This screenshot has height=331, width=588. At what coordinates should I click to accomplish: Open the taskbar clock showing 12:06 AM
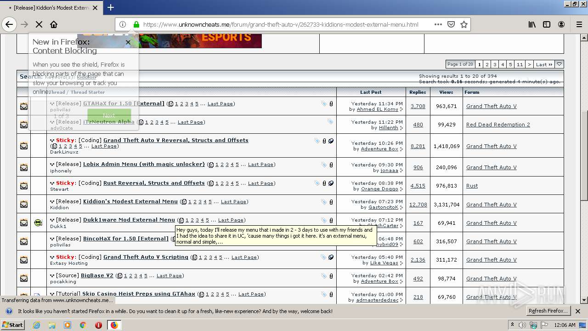(565, 325)
